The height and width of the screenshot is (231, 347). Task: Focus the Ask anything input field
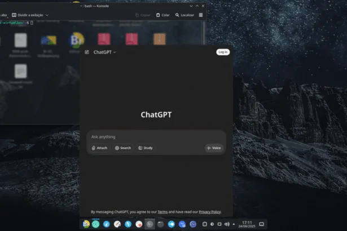(156, 137)
